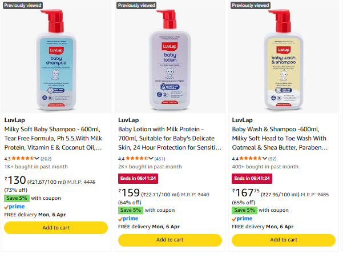Add the Baby Lotion with Milk Protein to cart

pos(170,240)
